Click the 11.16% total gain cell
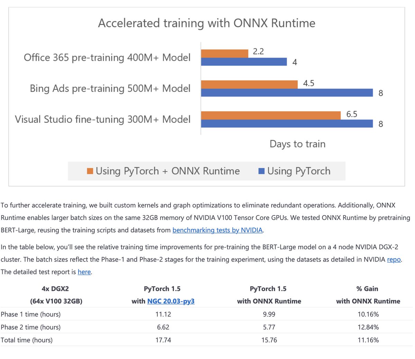 (368, 340)
